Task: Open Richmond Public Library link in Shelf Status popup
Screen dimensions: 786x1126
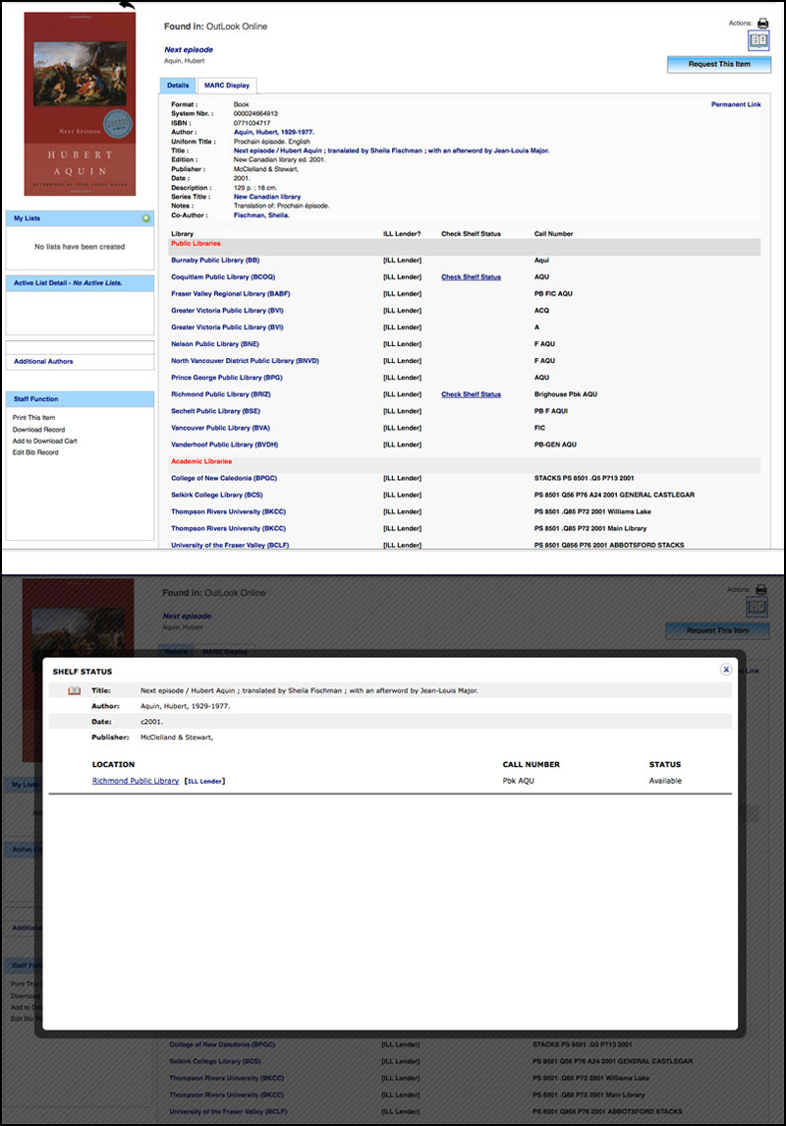Action: [136, 781]
